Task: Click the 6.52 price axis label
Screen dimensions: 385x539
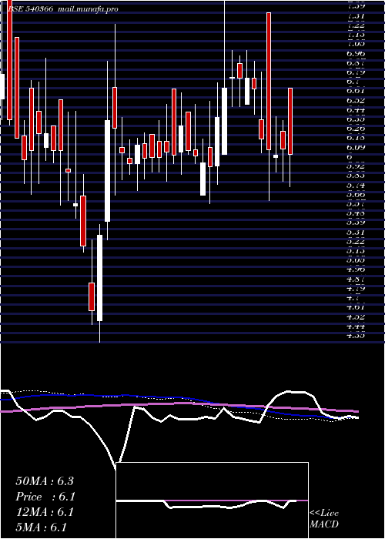Action: coord(356,101)
